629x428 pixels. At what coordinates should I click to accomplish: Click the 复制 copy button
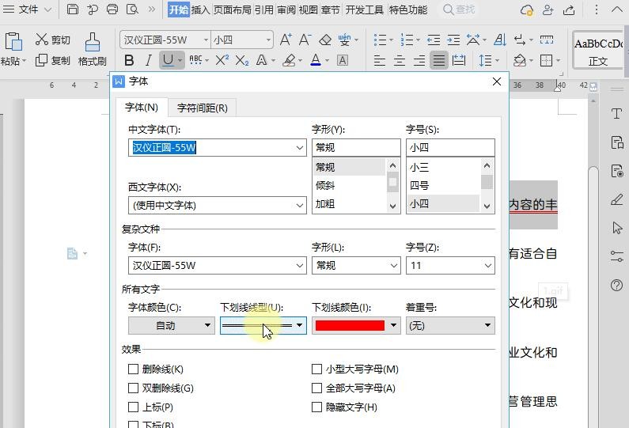(x=53, y=61)
